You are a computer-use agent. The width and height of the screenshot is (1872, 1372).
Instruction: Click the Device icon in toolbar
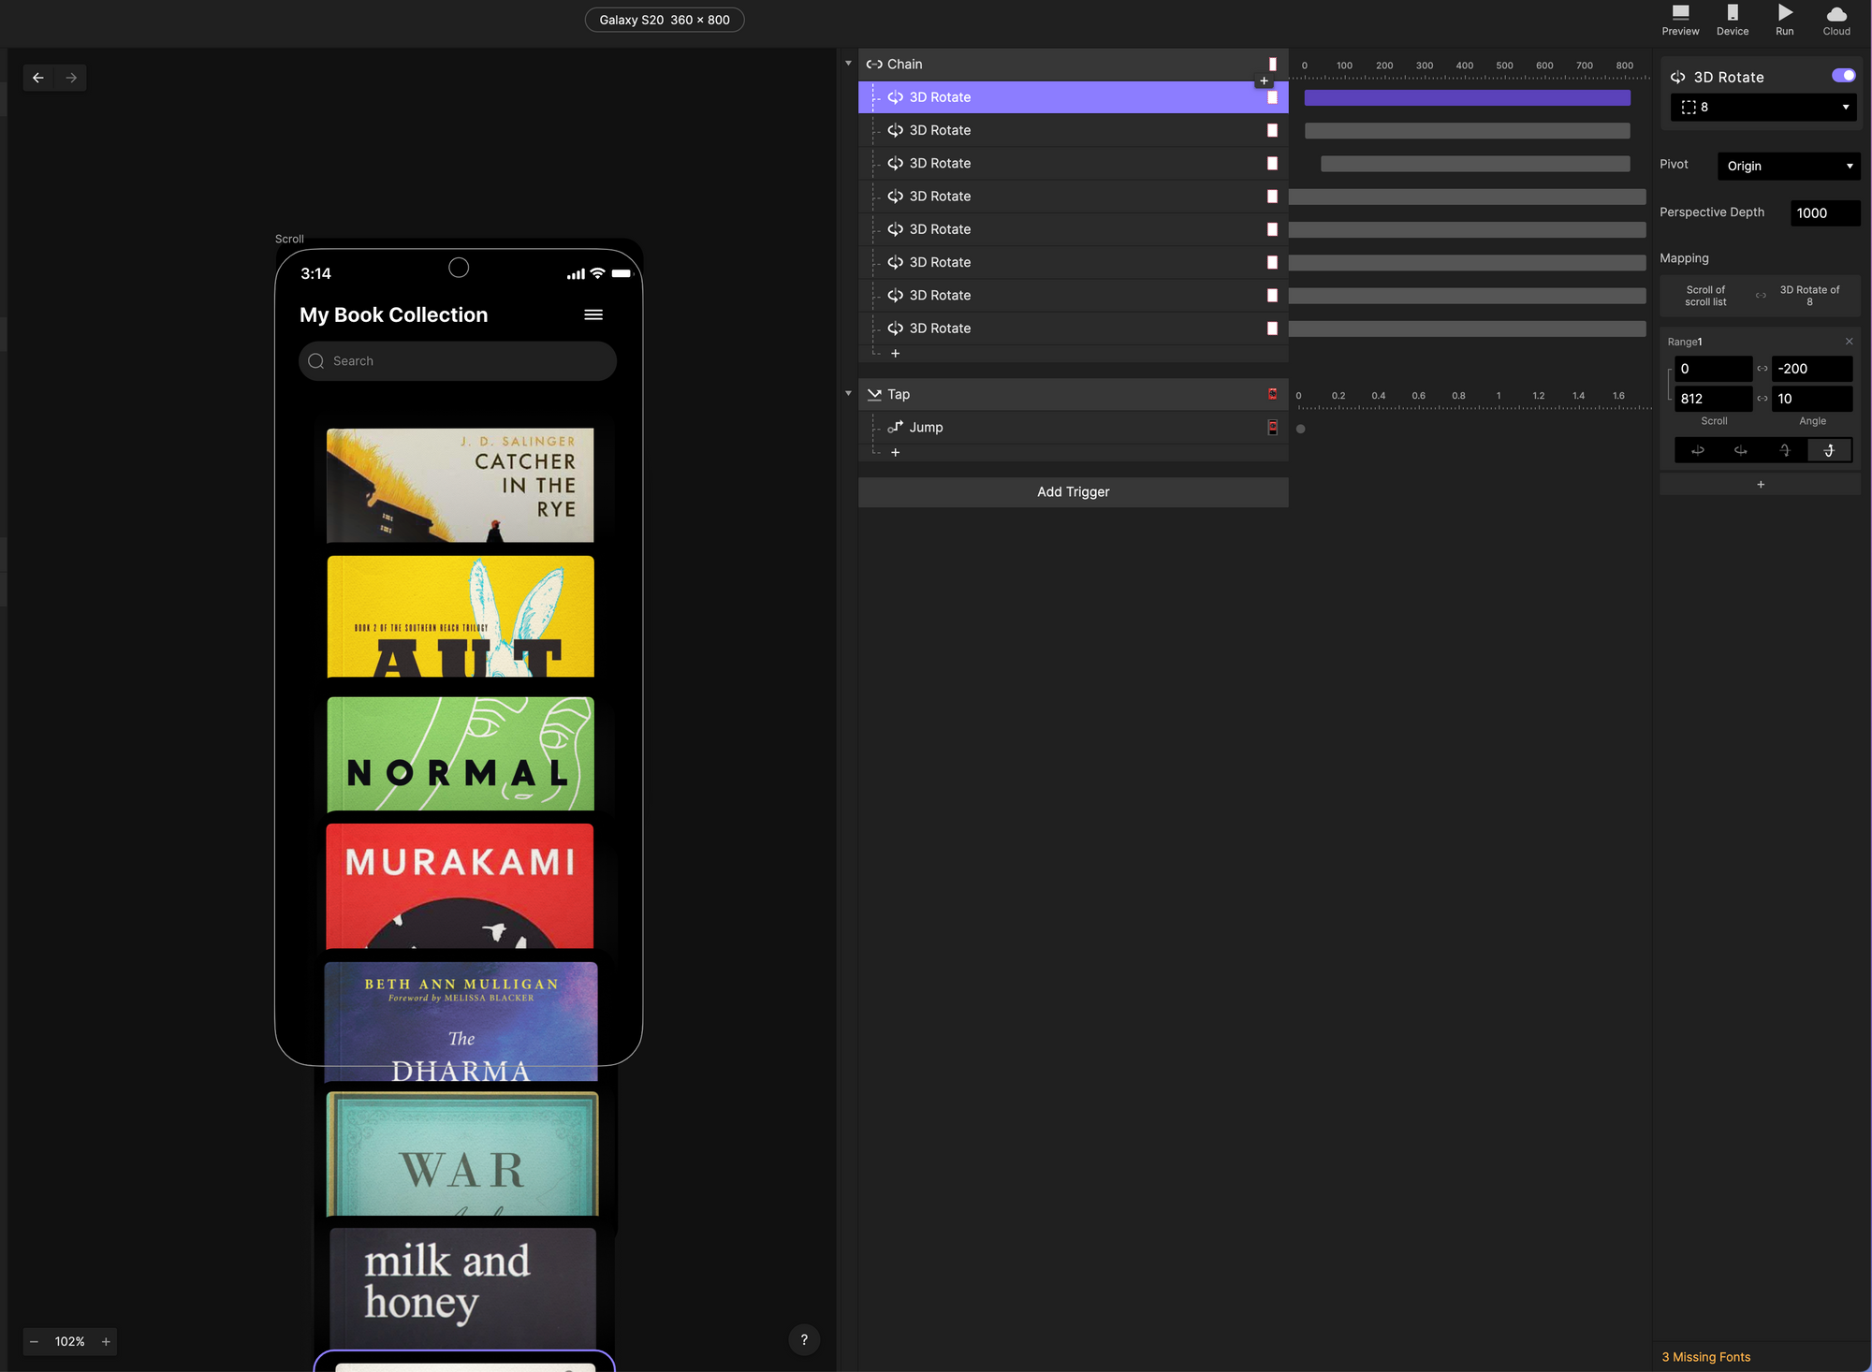click(x=1733, y=20)
